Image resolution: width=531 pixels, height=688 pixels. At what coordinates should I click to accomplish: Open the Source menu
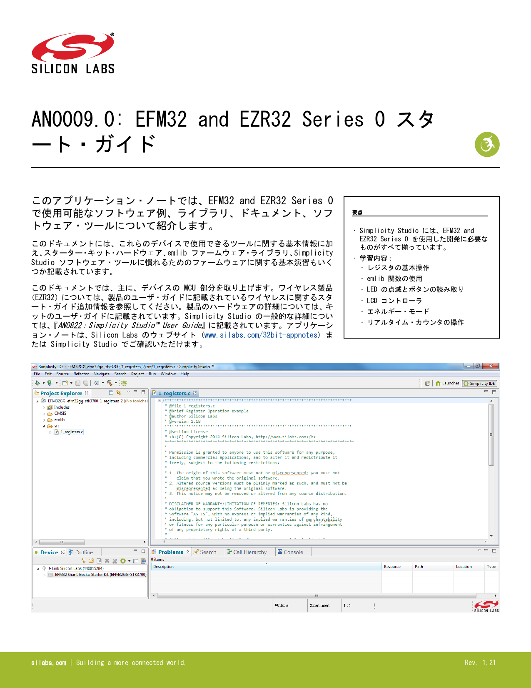click(62, 374)
